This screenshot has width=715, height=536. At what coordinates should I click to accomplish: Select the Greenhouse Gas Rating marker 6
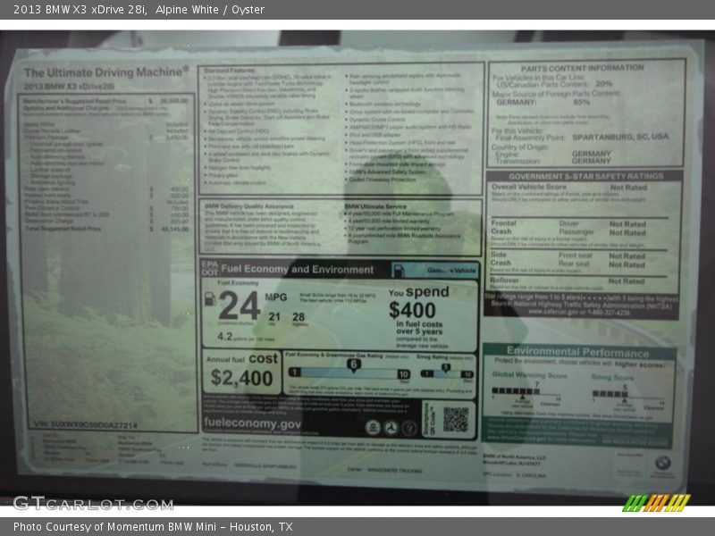coord(353,364)
